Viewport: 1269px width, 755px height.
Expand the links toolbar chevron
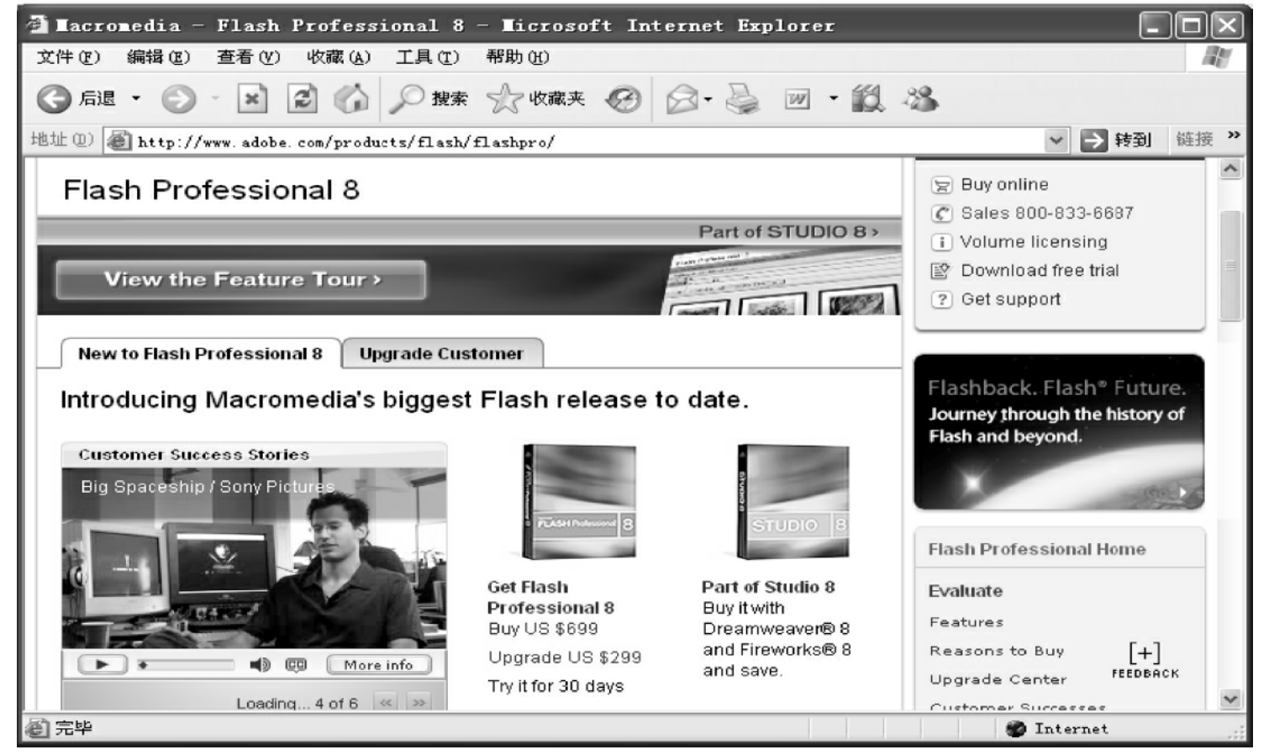pos(1234,135)
